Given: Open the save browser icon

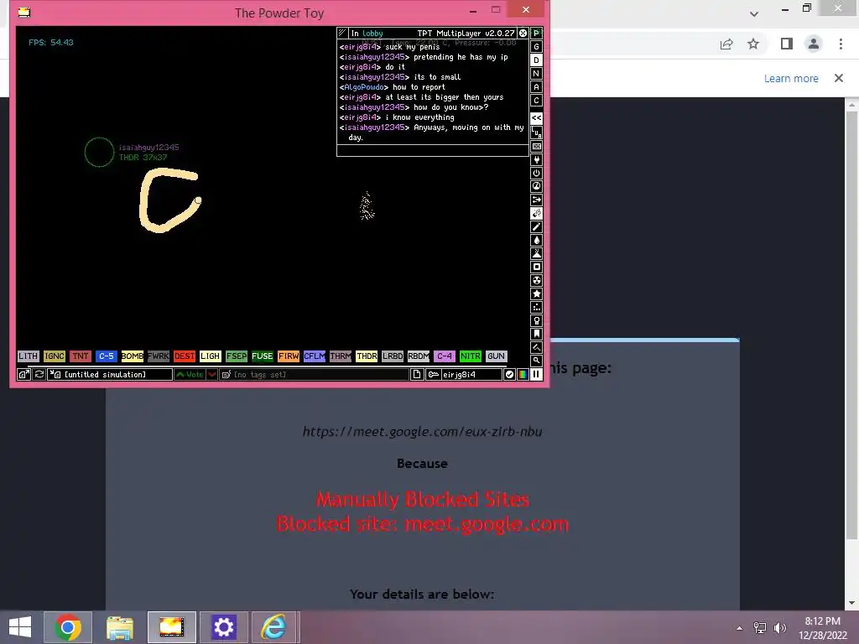Looking at the screenshot, I should (24, 375).
